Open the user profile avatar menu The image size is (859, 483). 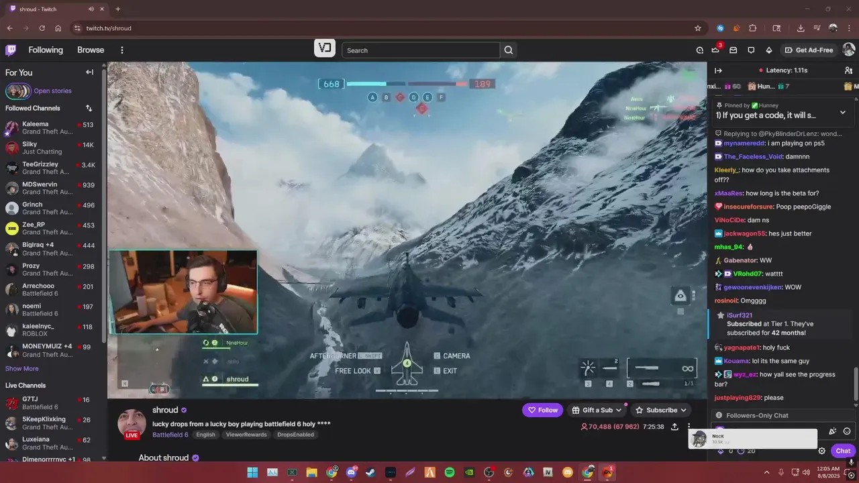[x=848, y=50]
